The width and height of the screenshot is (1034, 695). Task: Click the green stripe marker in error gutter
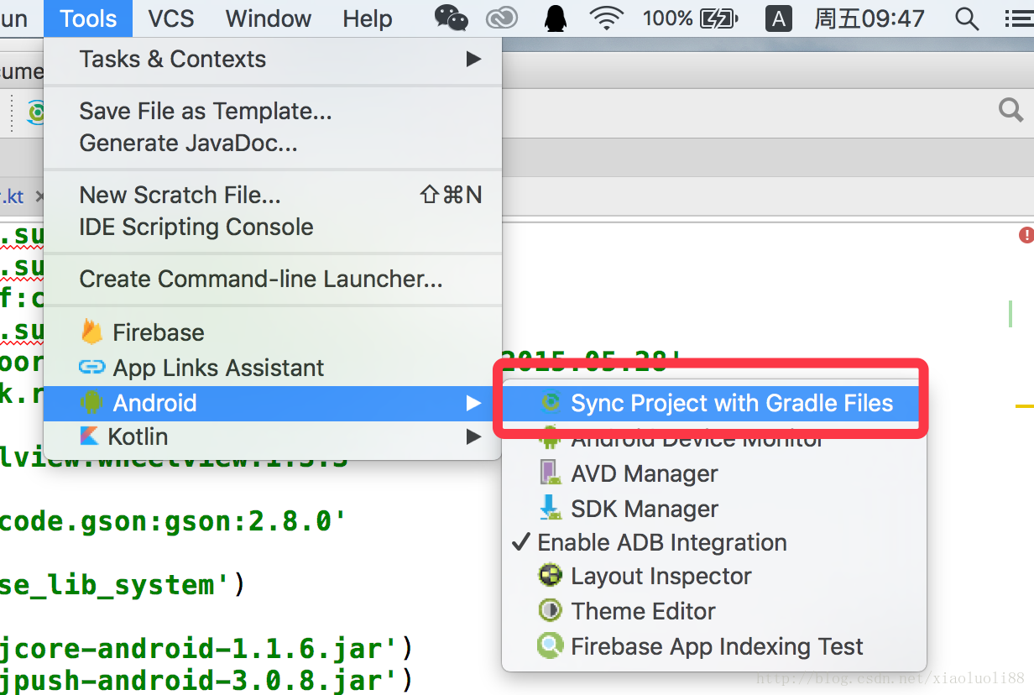[1010, 313]
